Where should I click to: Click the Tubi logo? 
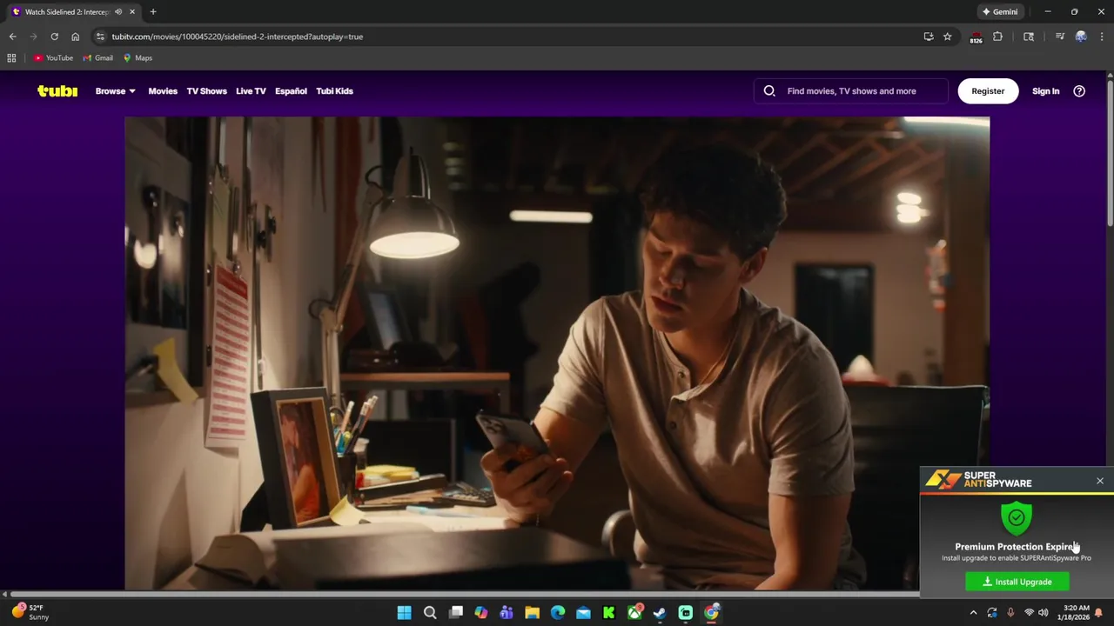tap(57, 90)
